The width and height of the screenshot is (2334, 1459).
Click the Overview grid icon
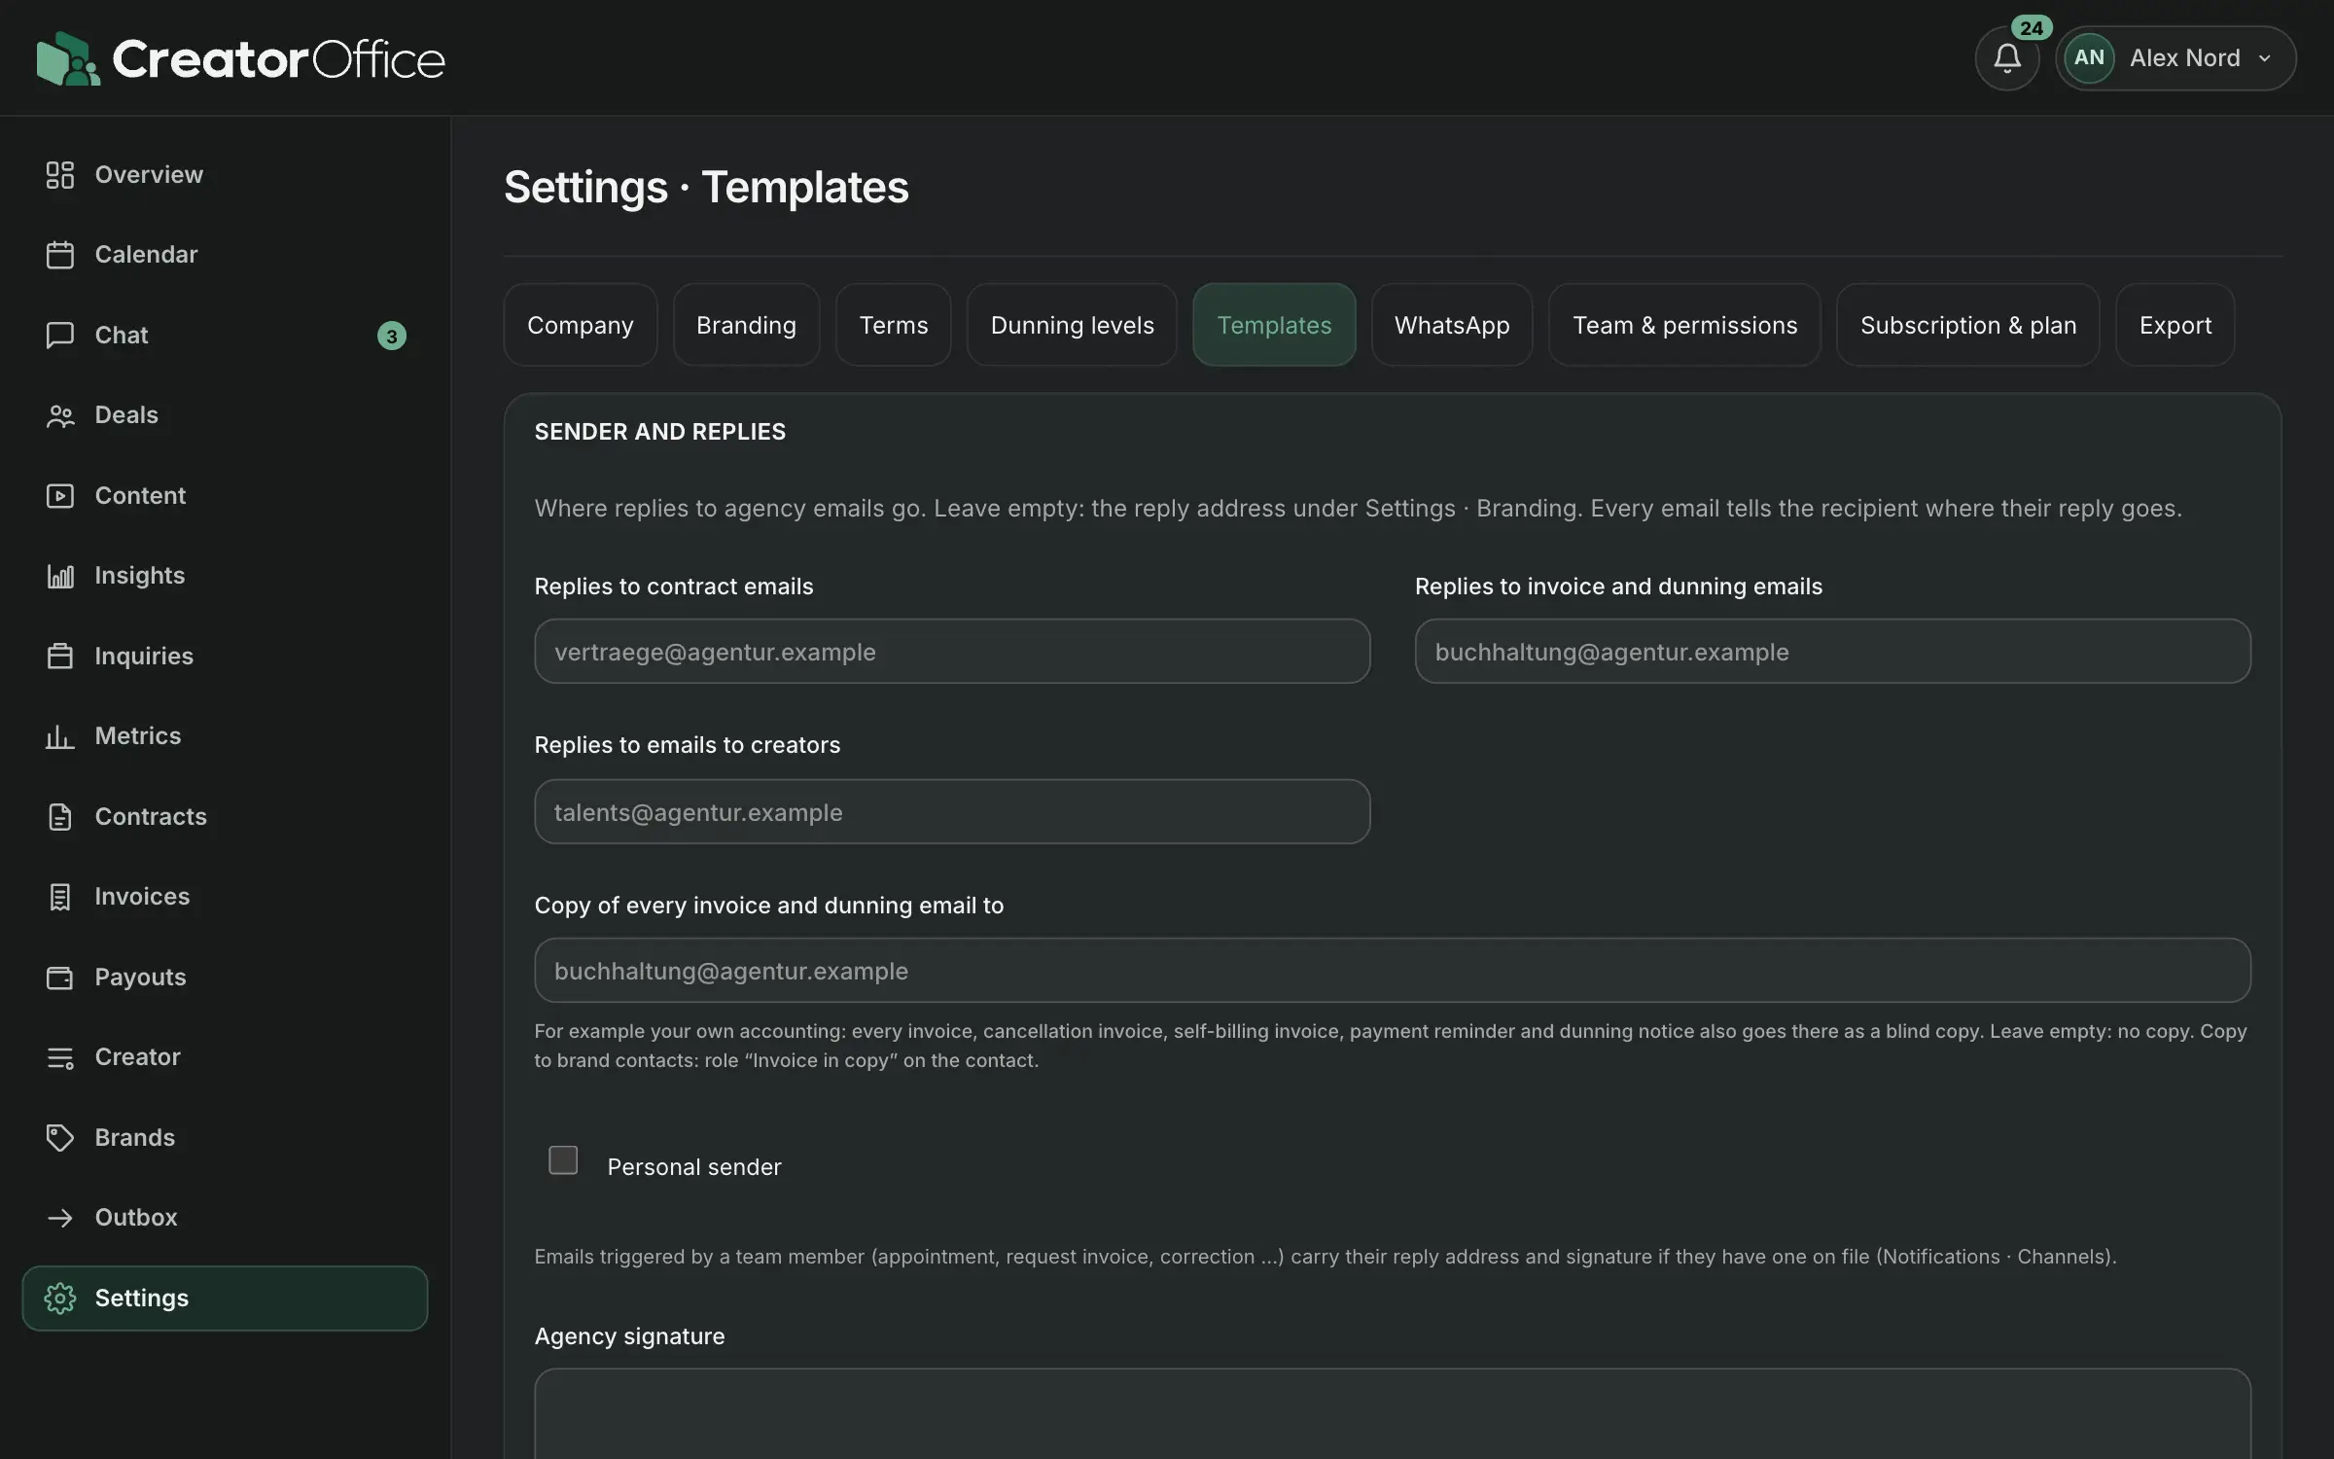coord(60,175)
